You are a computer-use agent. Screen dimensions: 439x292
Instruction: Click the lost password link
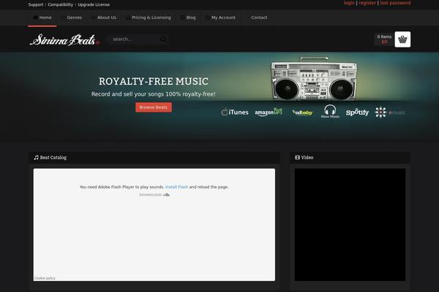click(395, 3)
